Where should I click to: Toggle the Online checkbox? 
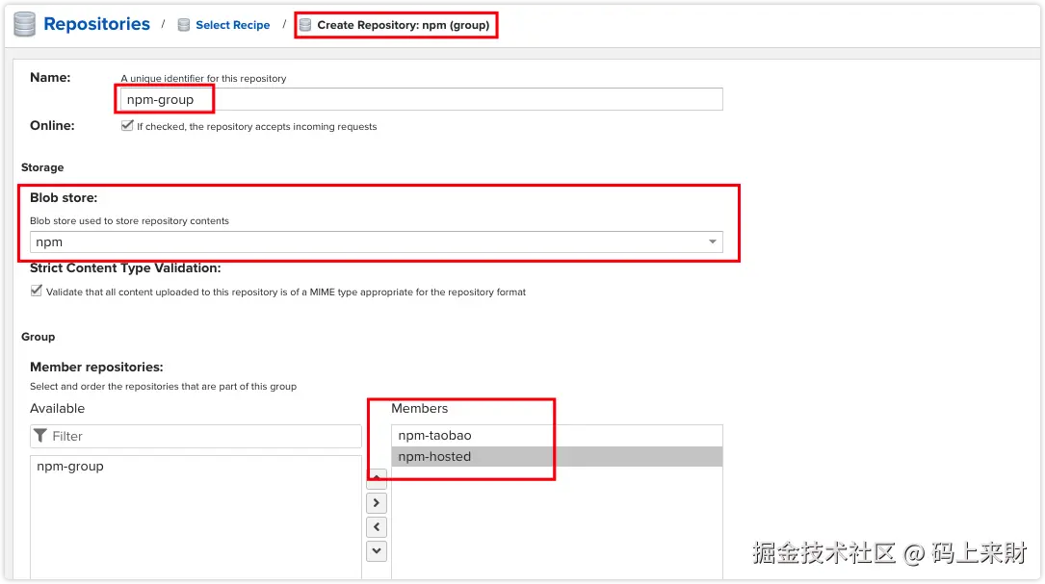point(126,125)
